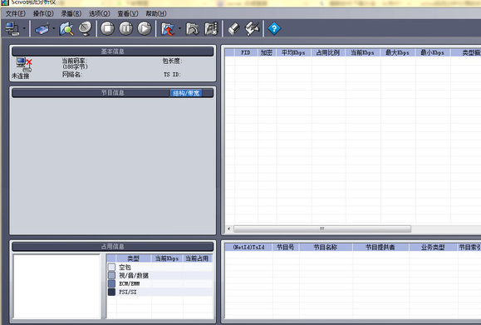The width and height of the screenshot is (481, 325).
Task: Click the 占用信息 panel header
Action: [x=113, y=246]
